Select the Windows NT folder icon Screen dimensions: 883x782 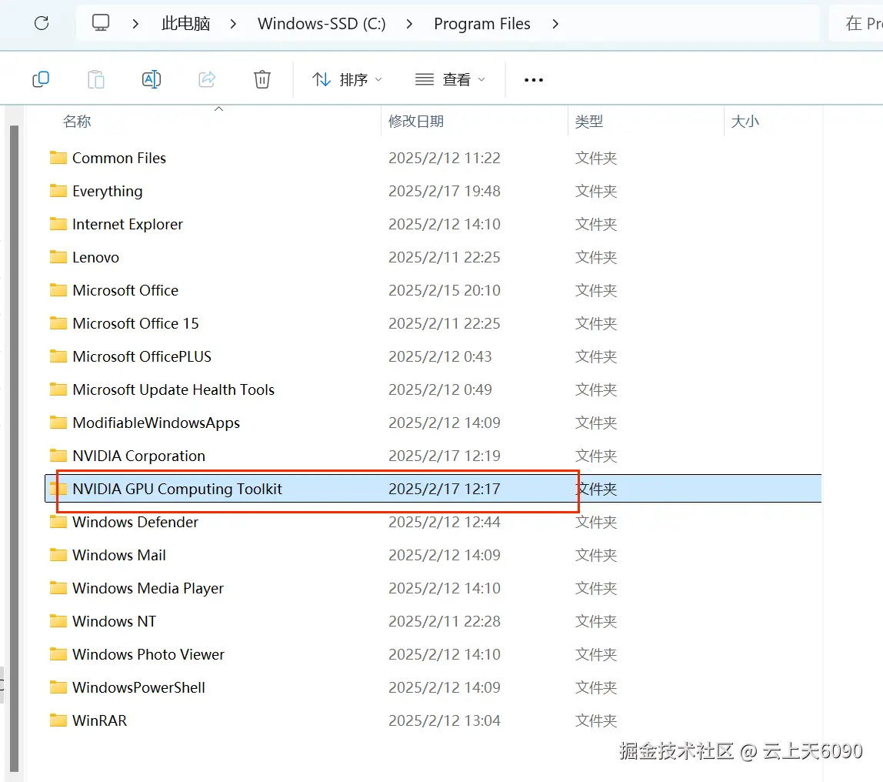(x=58, y=621)
